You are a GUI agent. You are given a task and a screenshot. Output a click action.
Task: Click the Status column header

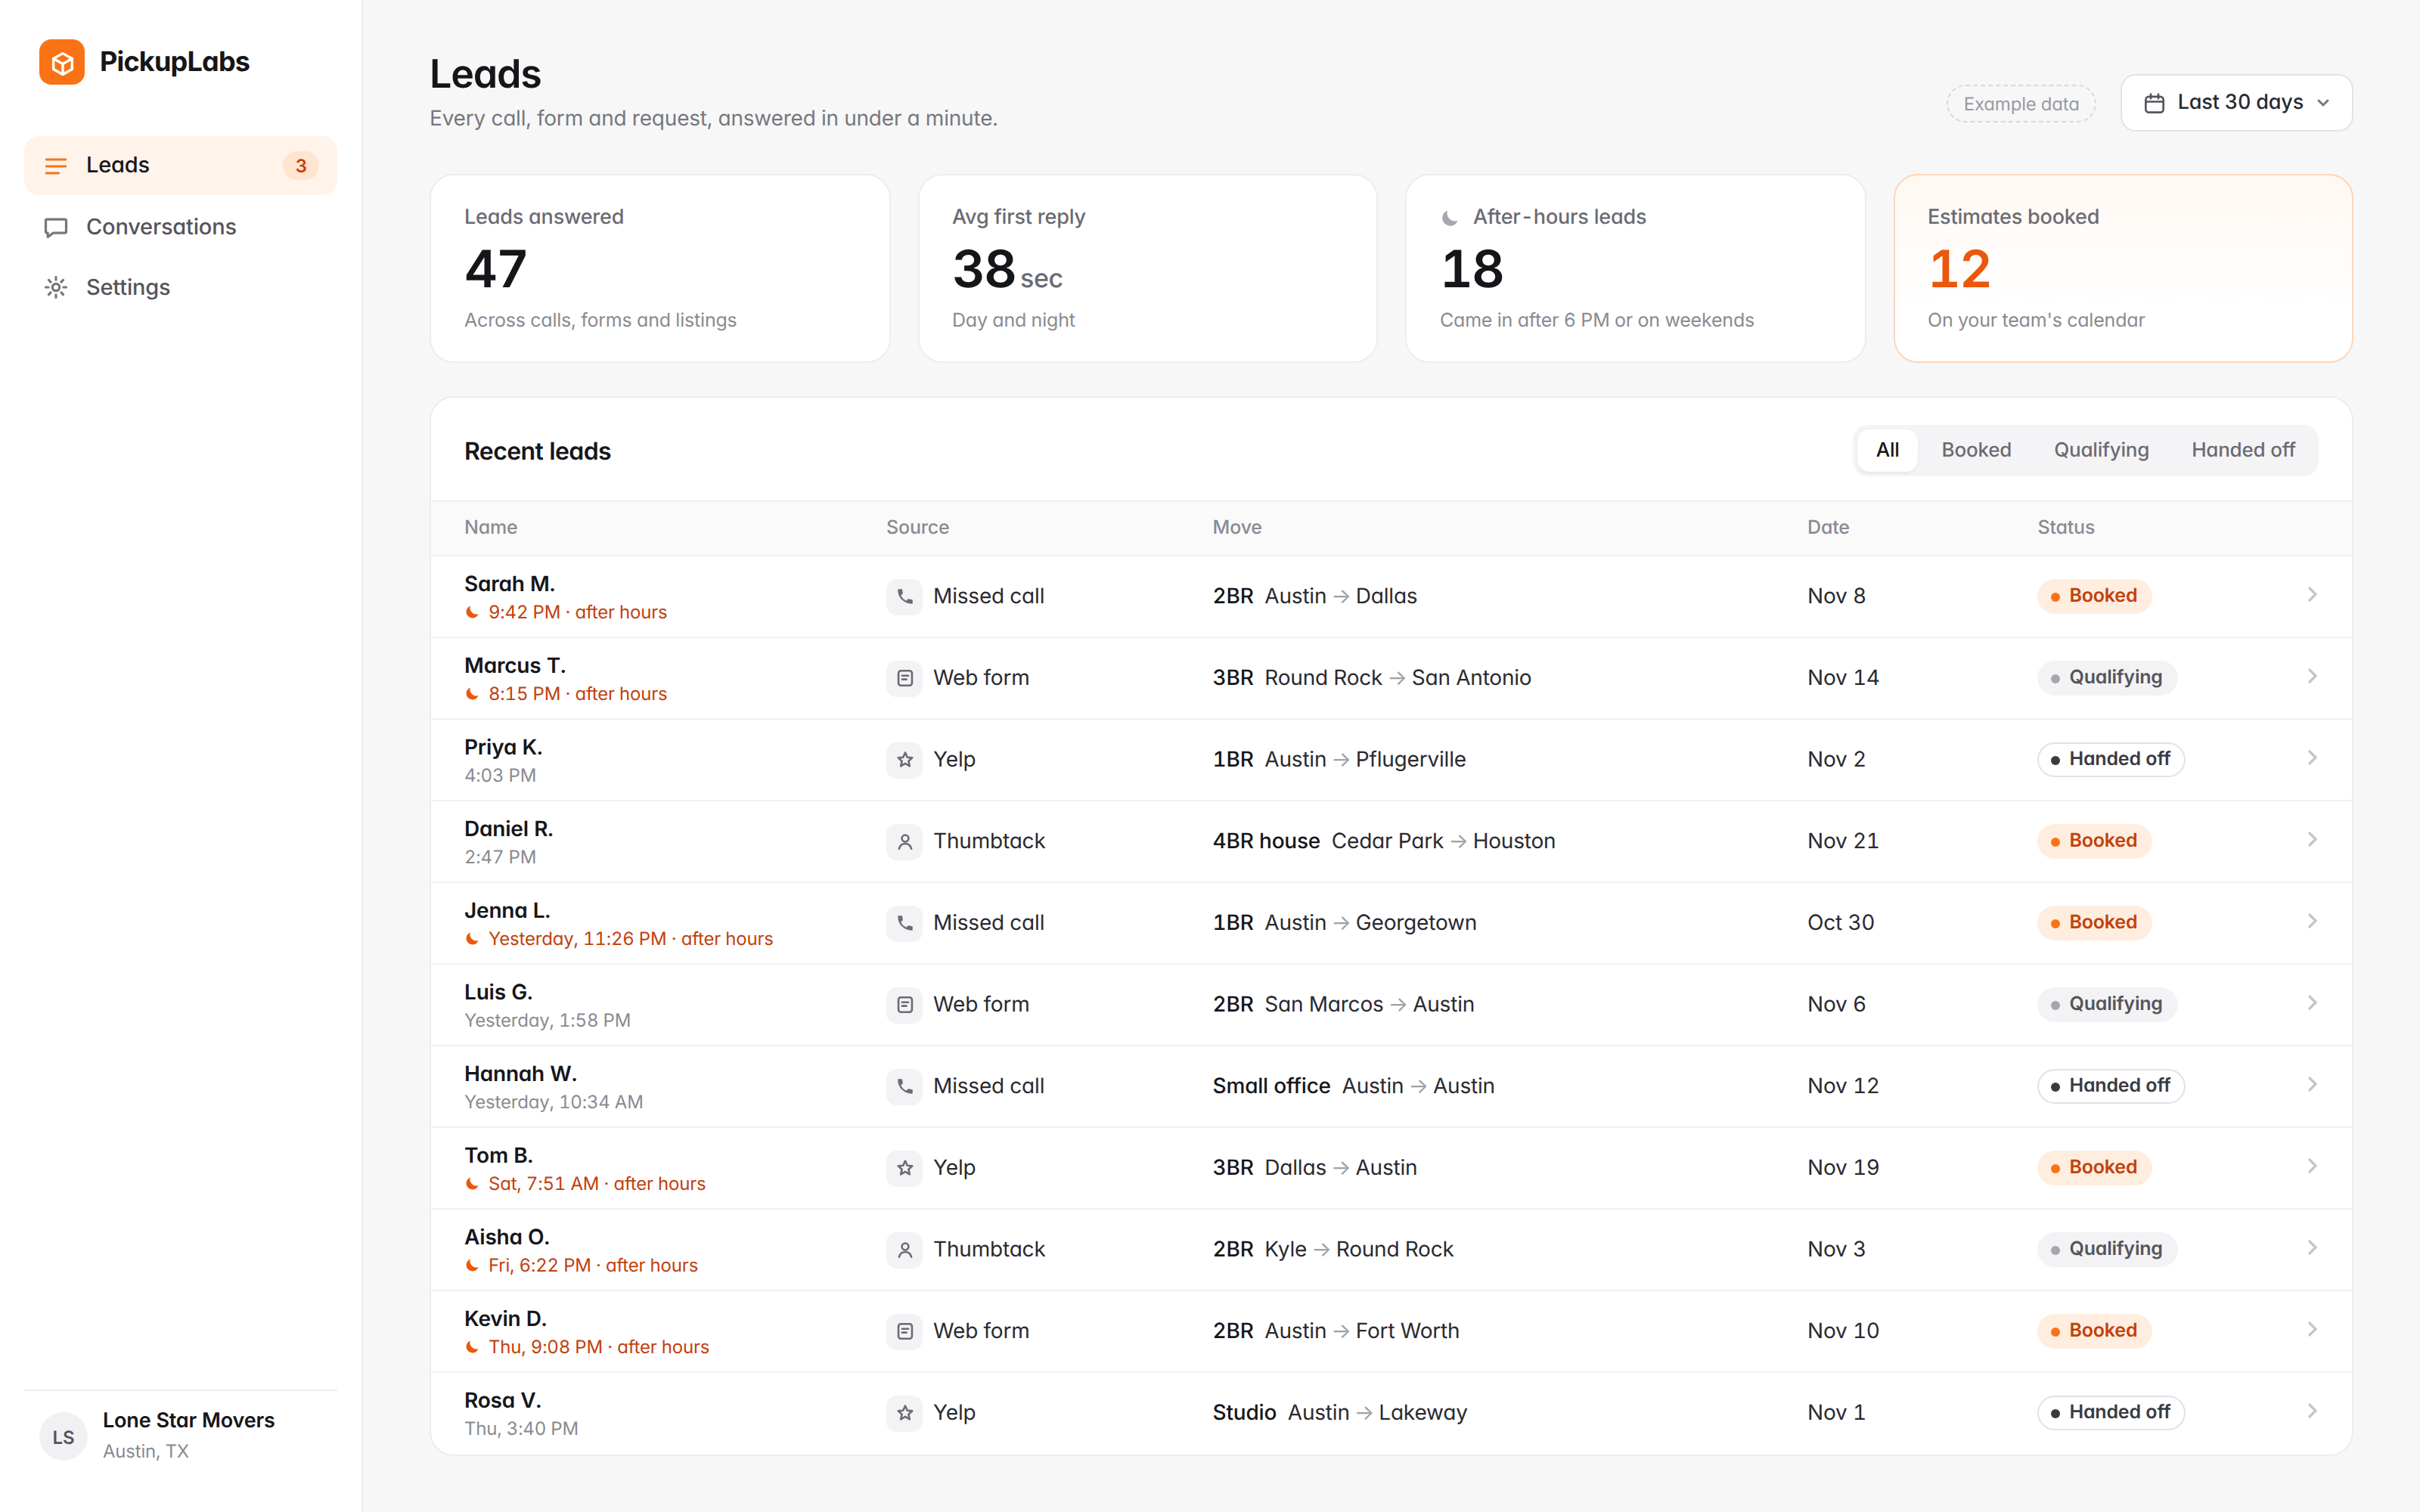2066,528
